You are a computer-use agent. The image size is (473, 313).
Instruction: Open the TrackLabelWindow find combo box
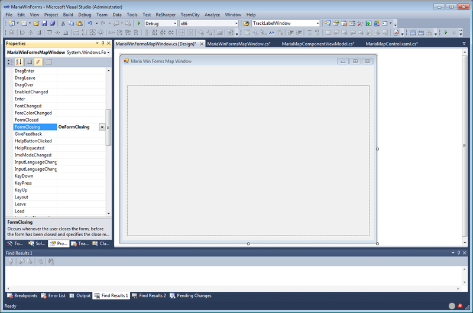pos(318,24)
